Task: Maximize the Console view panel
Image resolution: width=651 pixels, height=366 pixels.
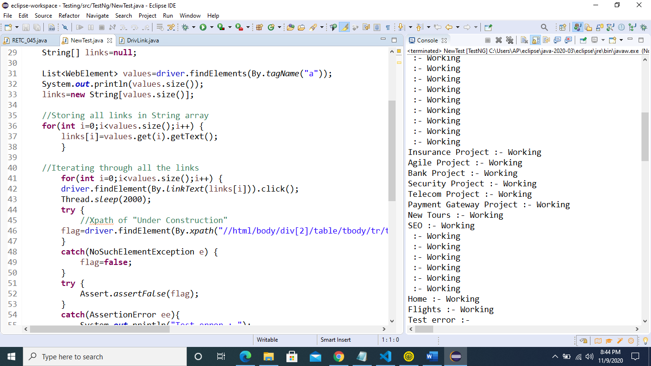Action: 641,40
